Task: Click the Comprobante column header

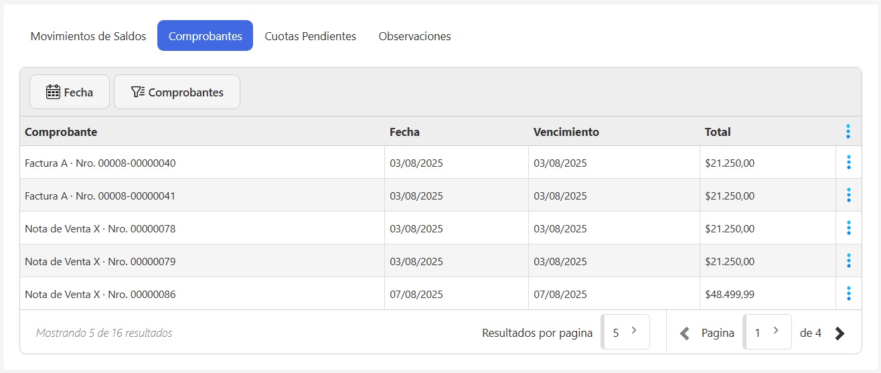Action: pyautogui.click(x=61, y=132)
